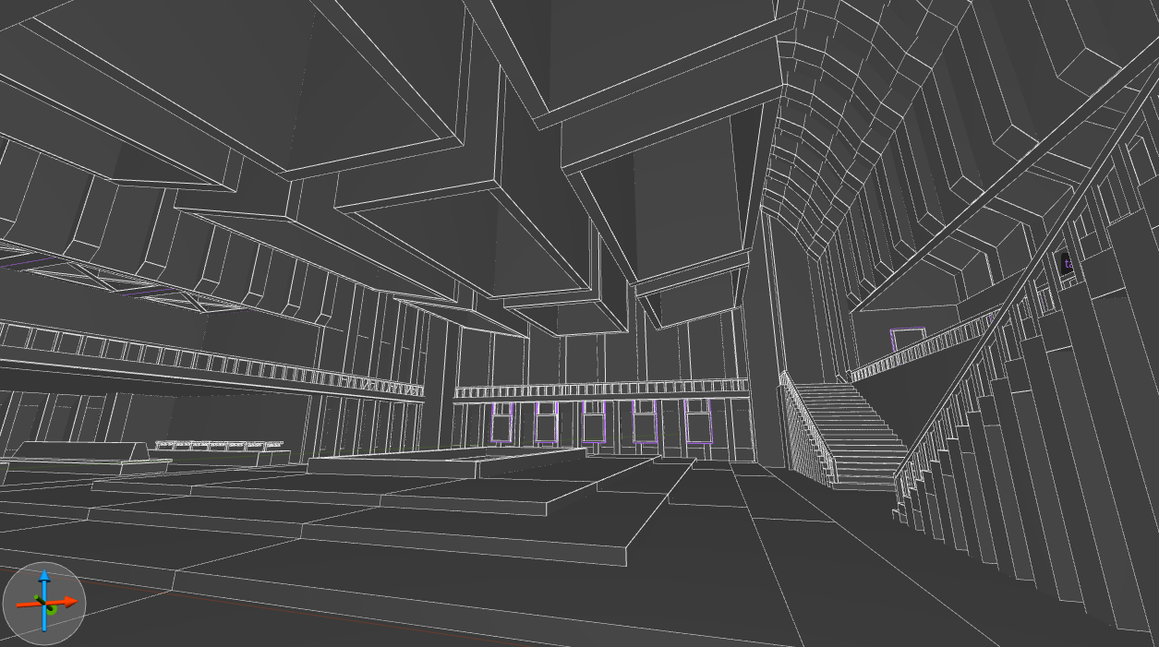The width and height of the screenshot is (1159, 647).
Task: Click the blue up-axis arrow on gizmo
Action: [44, 586]
